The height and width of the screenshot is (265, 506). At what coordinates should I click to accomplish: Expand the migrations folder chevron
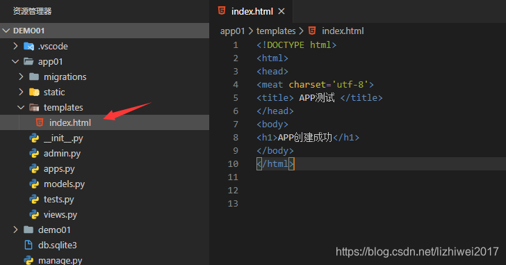point(21,77)
